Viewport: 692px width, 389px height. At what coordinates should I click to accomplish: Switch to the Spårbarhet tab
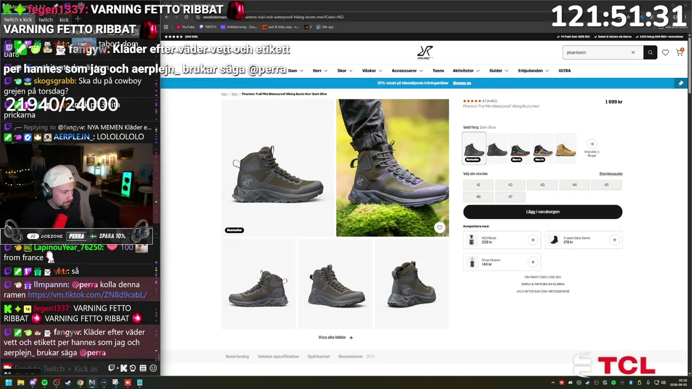pyautogui.click(x=318, y=357)
